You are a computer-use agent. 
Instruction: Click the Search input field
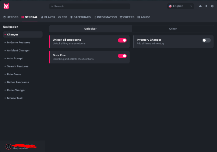point(90,6)
